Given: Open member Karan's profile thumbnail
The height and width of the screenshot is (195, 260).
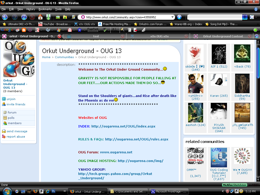Looking at the screenshot, I should click(219, 80).
